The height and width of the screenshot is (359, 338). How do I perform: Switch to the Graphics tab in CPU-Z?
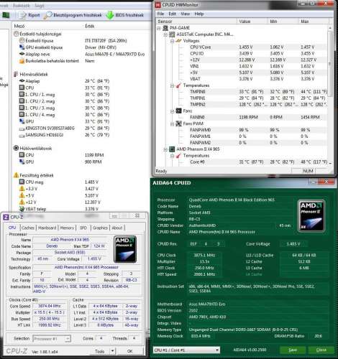click(100, 228)
